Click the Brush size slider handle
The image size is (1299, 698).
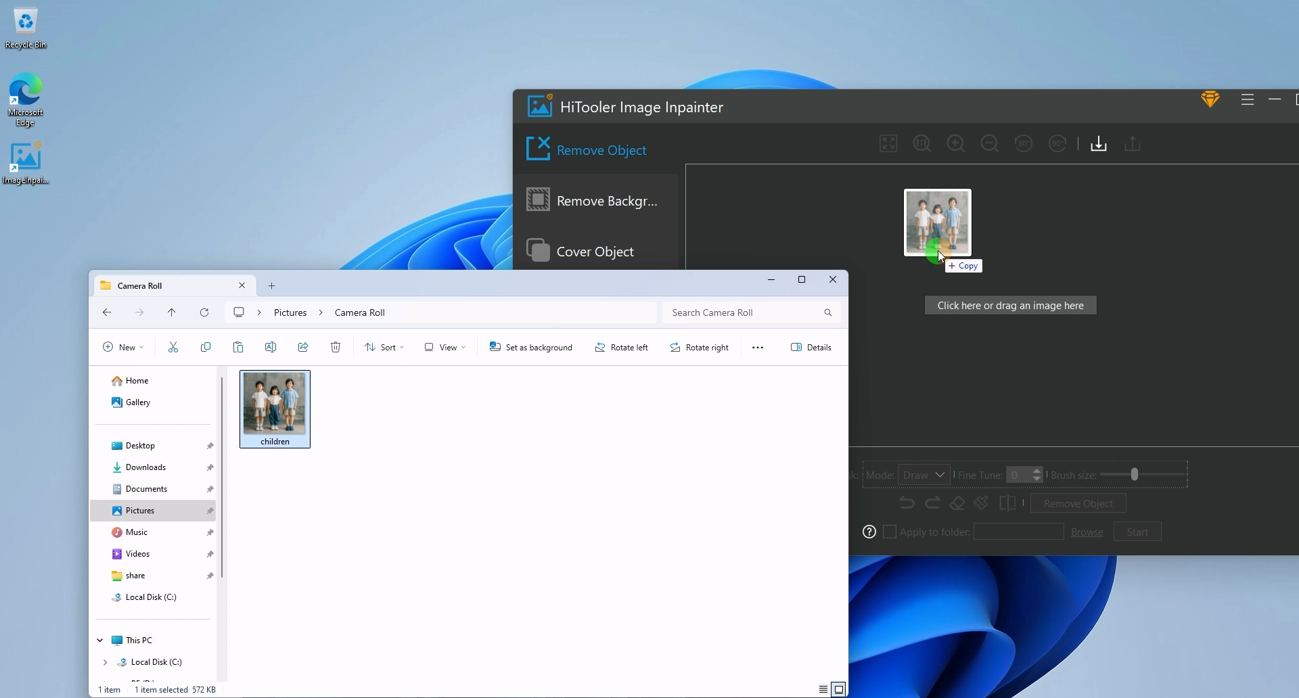[1135, 475]
